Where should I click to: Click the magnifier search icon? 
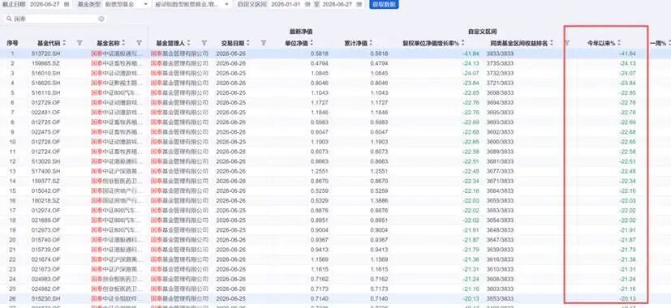point(9,19)
